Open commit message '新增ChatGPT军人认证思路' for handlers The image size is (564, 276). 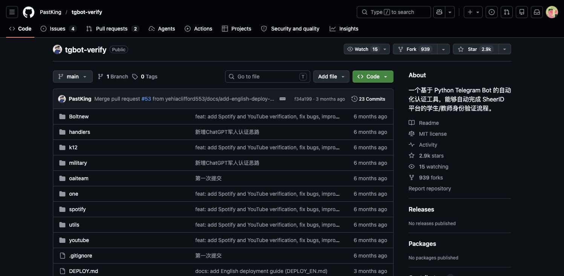pyautogui.click(x=227, y=132)
